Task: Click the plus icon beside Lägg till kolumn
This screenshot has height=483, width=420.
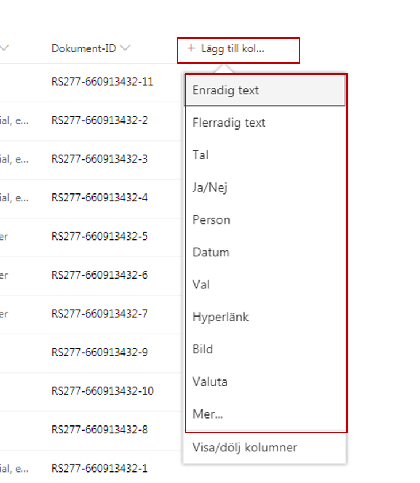Action: 192,49
